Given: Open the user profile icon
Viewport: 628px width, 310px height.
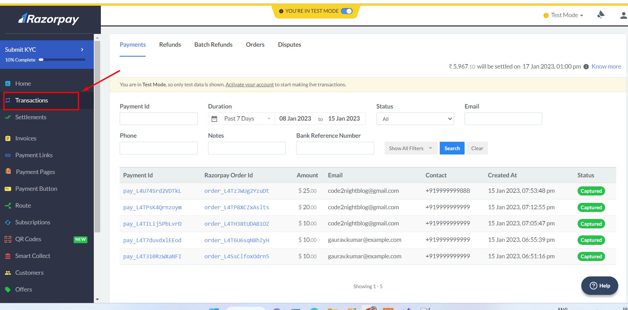Looking at the screenshot, I should 623,15.
